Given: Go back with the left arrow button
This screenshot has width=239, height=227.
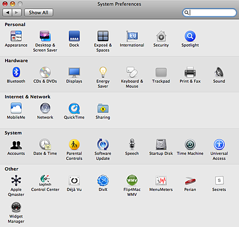Looking at the screenshot, I should pos(8,13).
